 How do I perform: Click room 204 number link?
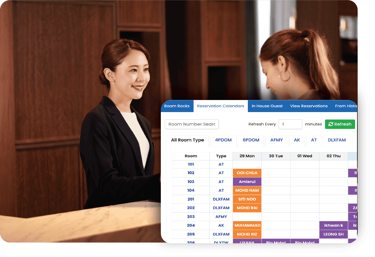click(191, 226)
